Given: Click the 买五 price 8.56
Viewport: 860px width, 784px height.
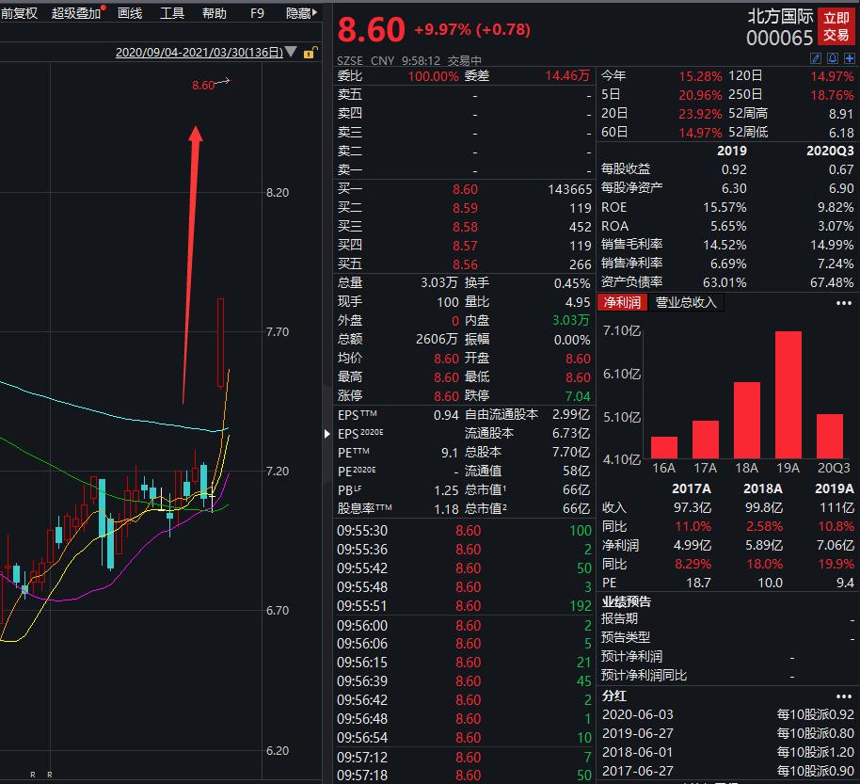Looking at the screenshot, I should 465,264.
